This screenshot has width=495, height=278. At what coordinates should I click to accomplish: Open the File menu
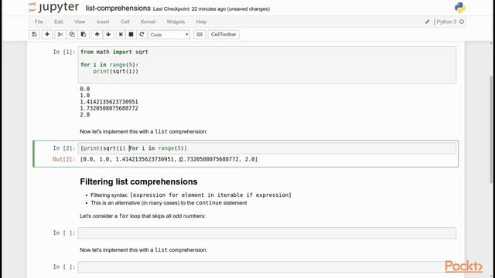pos(39,22)
